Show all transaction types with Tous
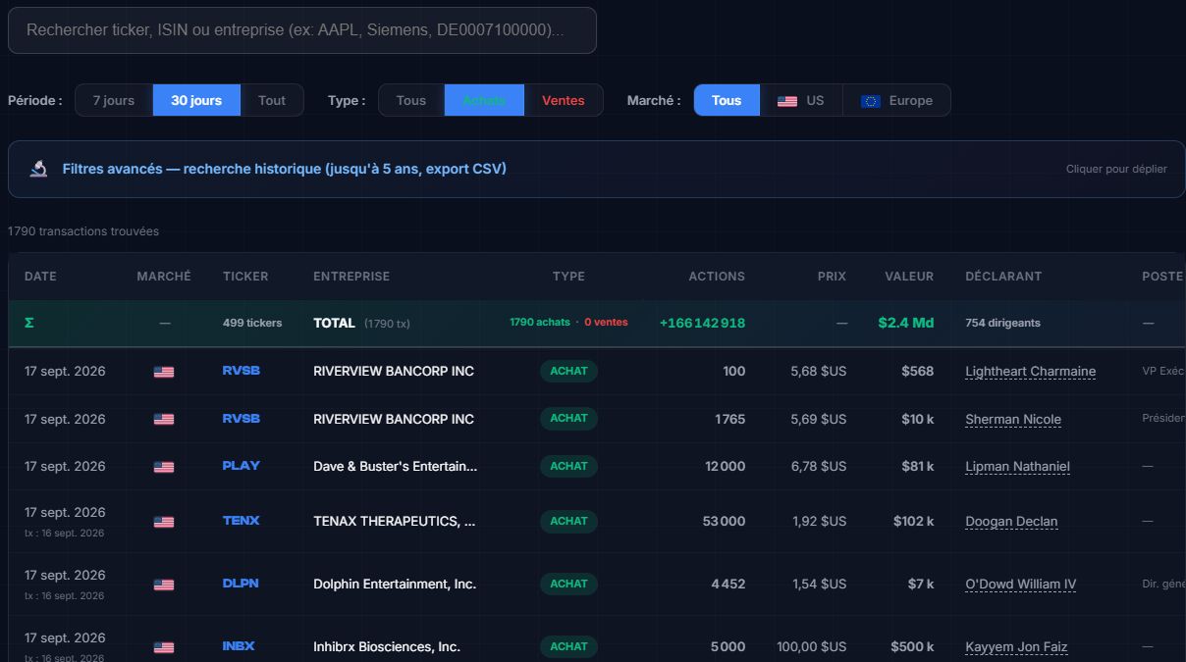This screenshot has height=662, width=1186. click(x=411, y=100)
